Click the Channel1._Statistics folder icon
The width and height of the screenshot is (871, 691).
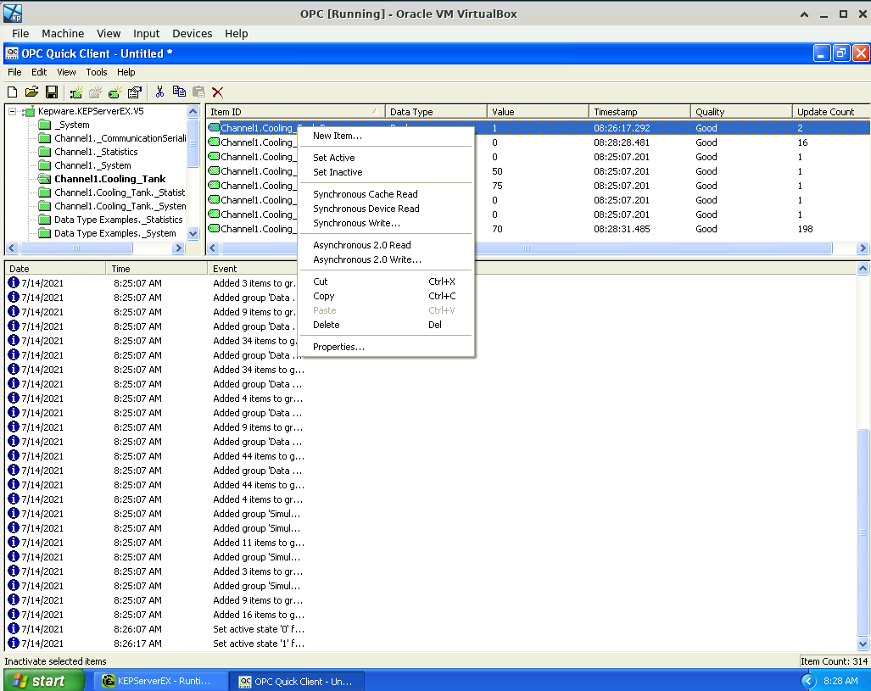click(44, 152)
